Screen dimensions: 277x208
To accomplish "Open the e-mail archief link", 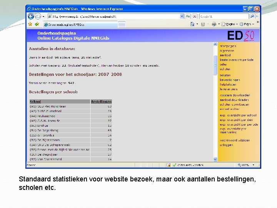I will [x=229, y=109].
